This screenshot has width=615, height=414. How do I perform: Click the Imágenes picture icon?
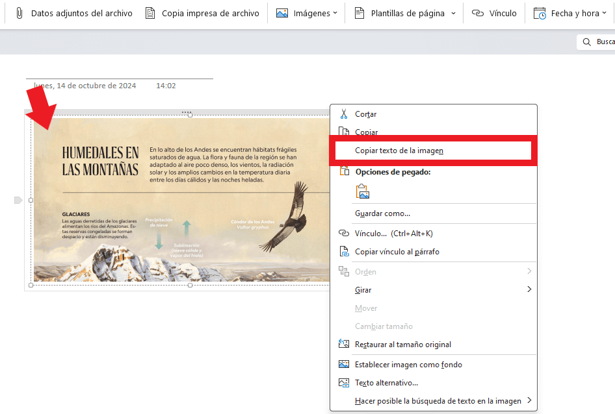click(x=282, y=14)
